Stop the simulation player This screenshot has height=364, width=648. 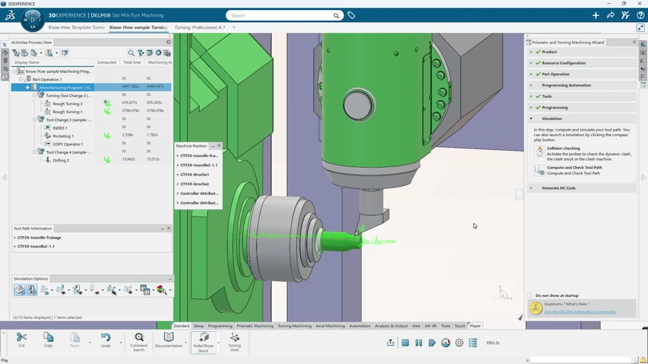(405, 343)
